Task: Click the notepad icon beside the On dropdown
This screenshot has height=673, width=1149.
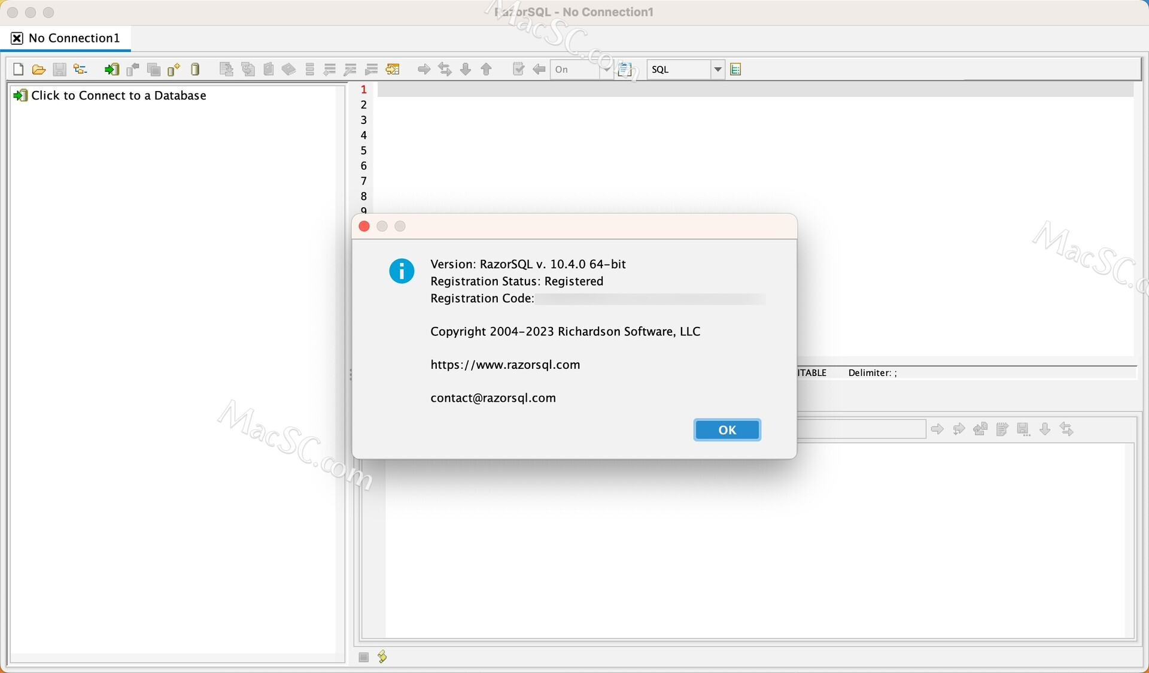Action: [x=625, y=69]
